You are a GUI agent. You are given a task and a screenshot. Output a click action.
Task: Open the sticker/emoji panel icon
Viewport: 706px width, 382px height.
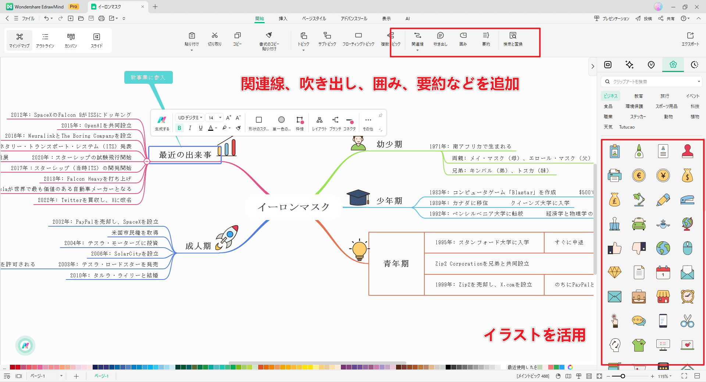[651, 65]
